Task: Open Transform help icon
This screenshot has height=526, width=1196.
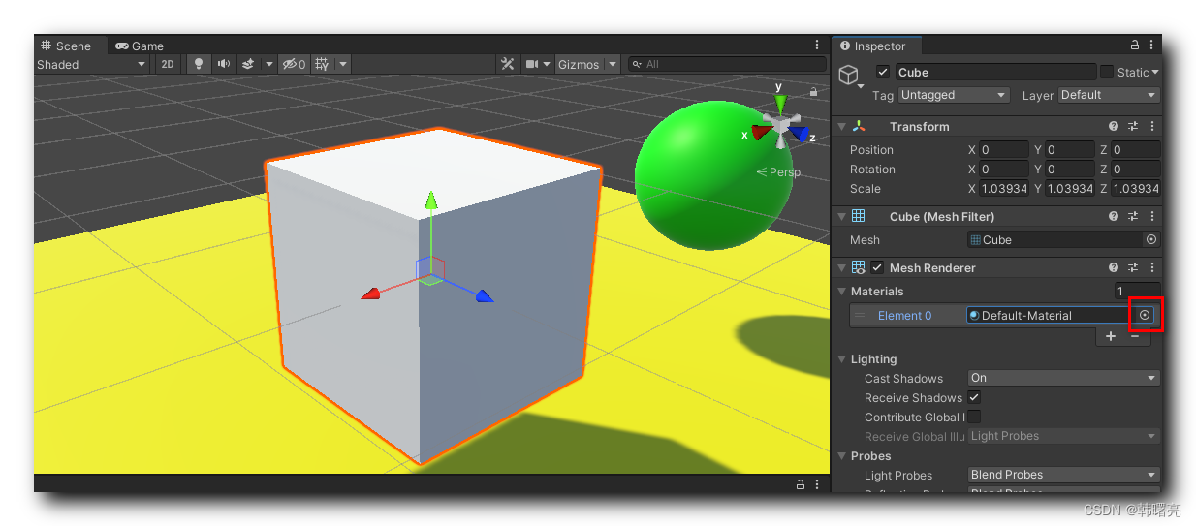Action: [1114, 126]
